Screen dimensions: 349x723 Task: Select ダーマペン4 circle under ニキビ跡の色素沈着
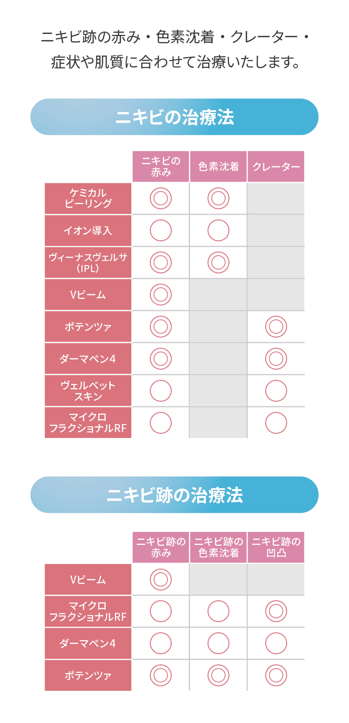(218, 643)
